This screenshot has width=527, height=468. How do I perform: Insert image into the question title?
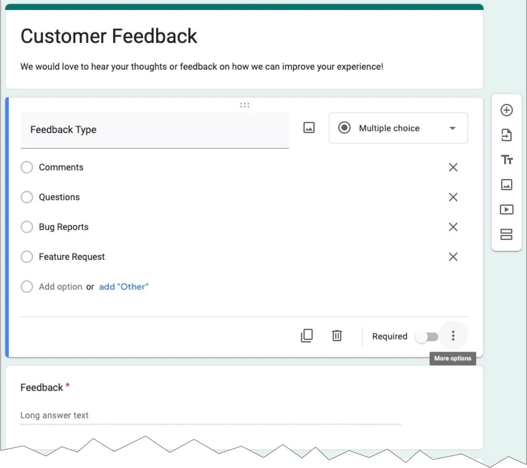click(x=309, y=128)
